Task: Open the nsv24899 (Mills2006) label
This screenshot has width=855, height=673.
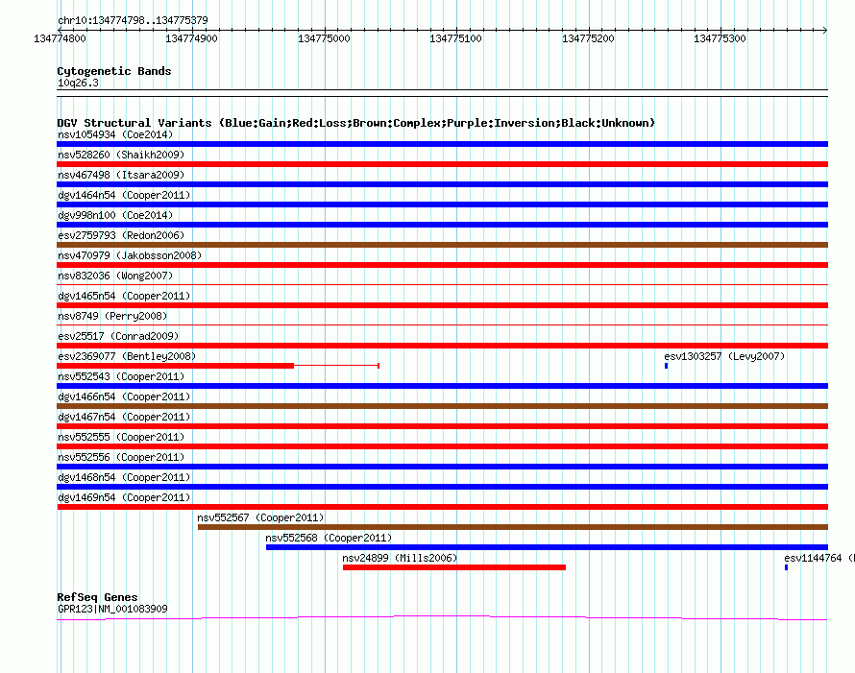Action: 400,558
